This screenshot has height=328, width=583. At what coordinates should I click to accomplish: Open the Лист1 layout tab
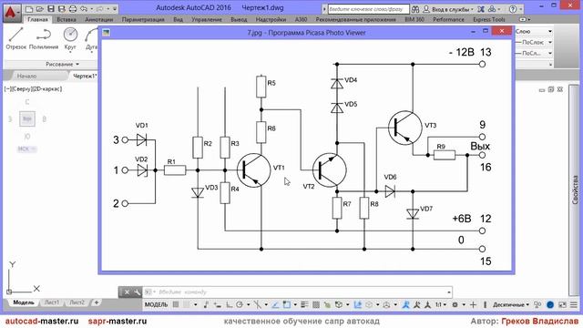(52, 302)
